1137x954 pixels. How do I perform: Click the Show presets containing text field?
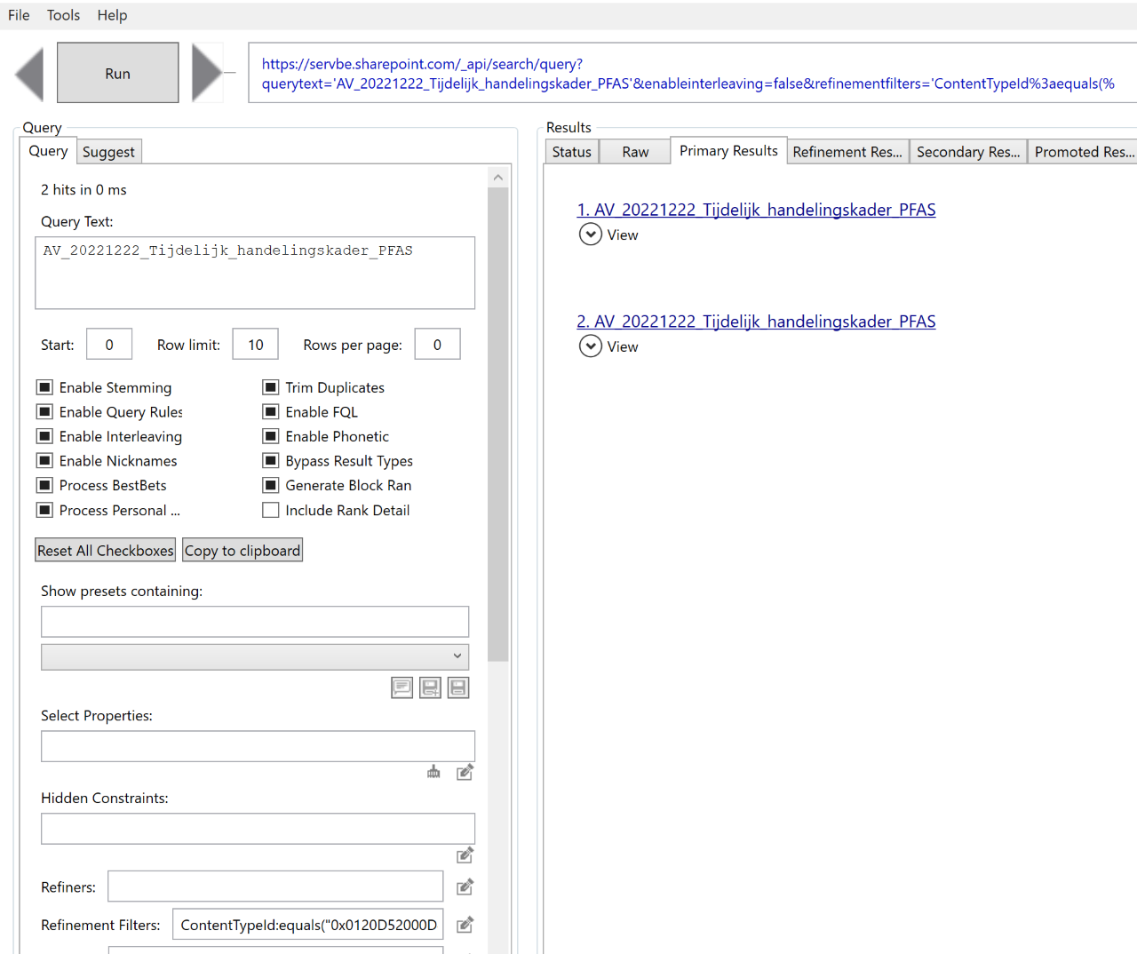point(255,622)
